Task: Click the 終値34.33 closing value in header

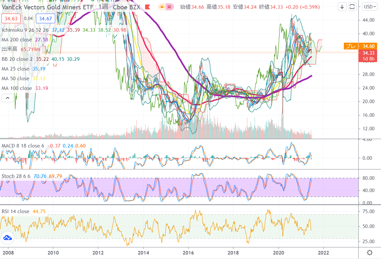Action: (x=271, y=7)
